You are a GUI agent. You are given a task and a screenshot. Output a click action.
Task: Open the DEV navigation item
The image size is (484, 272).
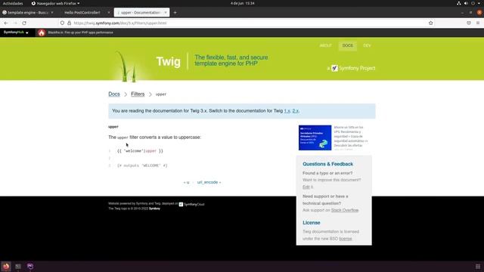click(367, 45)
